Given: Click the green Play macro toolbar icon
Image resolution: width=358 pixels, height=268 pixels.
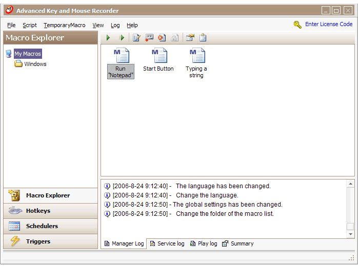Looking at the screenshot, I should (x=108, y=38).
